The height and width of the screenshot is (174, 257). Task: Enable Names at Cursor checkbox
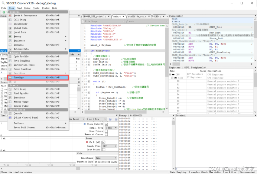(x=106, y=135)
